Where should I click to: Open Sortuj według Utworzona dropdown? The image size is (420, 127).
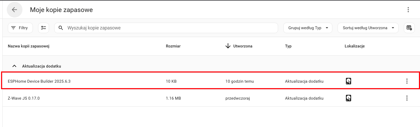click(368, 28)
